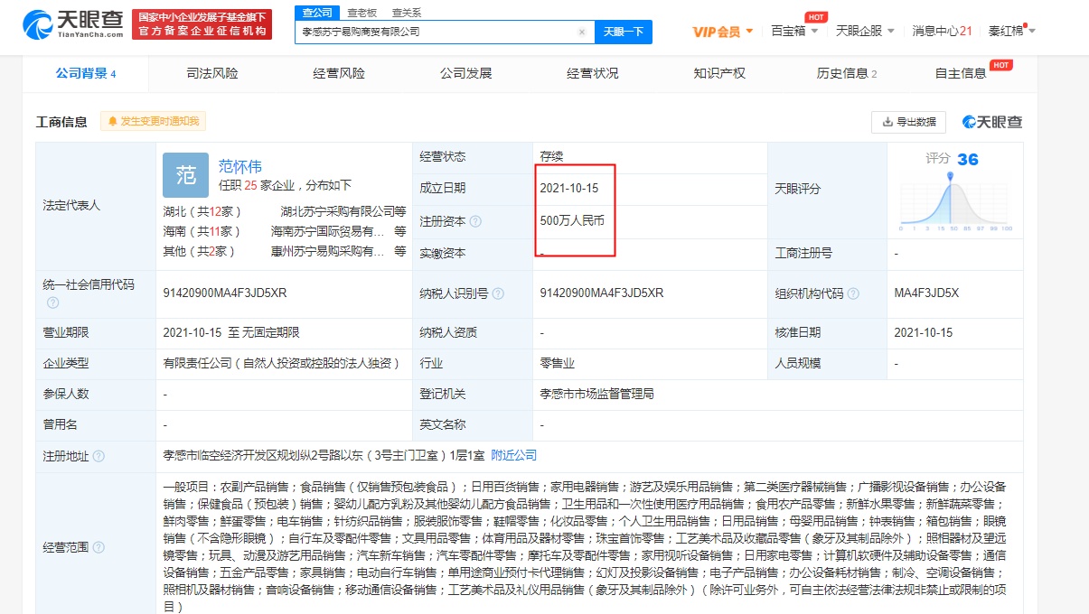The image size is (1089, 614).
Task: Open the 知识产权 tab
Action: click(719, 73)
